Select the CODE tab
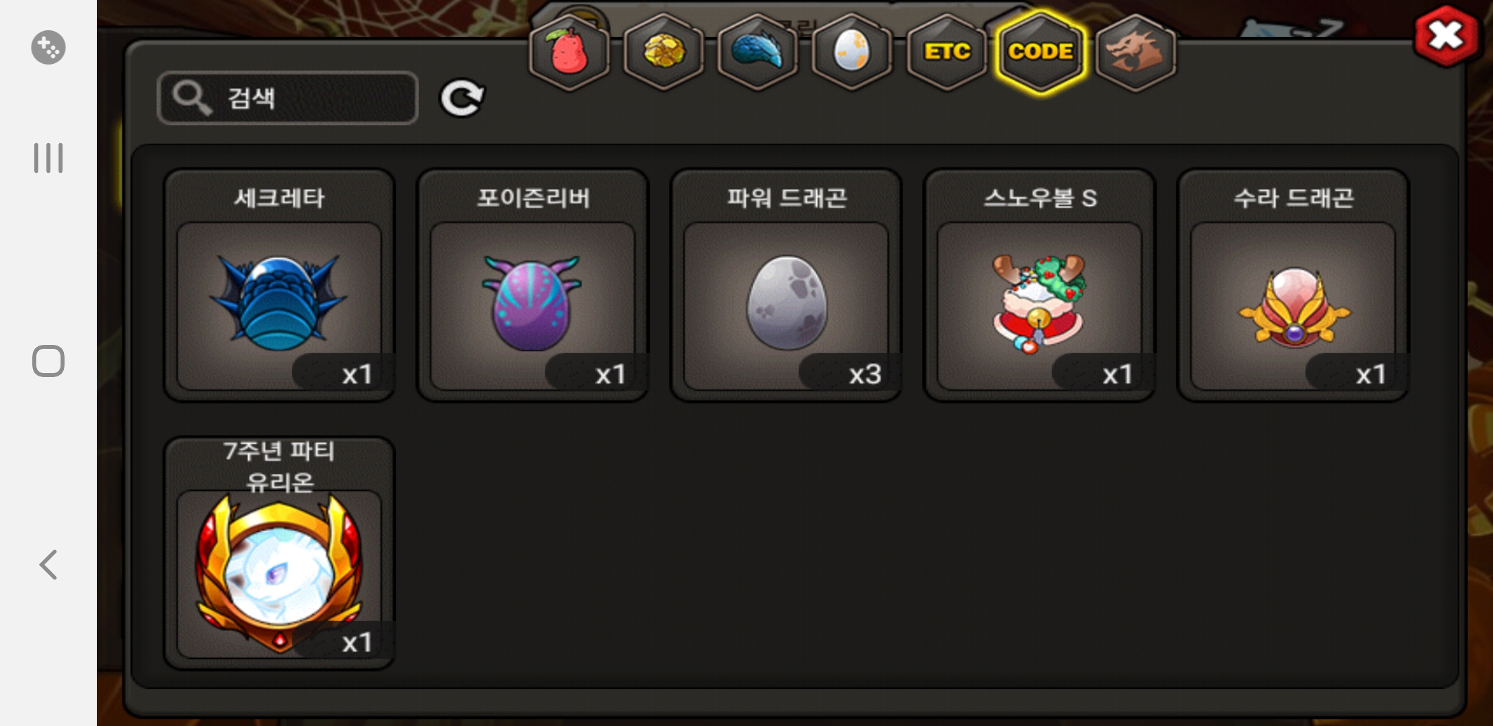Viewport: 1493px width, 726px height. [1041, 52]
